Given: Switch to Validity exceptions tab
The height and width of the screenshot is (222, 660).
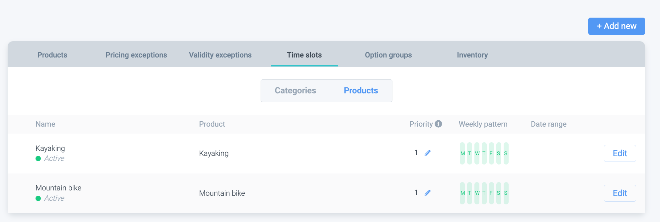Looking at the screenshot, I should (x=220, y=55).
